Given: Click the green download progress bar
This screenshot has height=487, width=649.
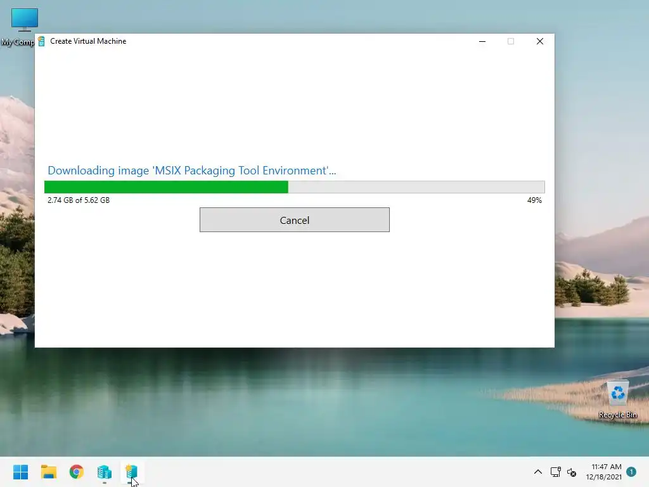Looking at the screenshot, I should (294, 187).
